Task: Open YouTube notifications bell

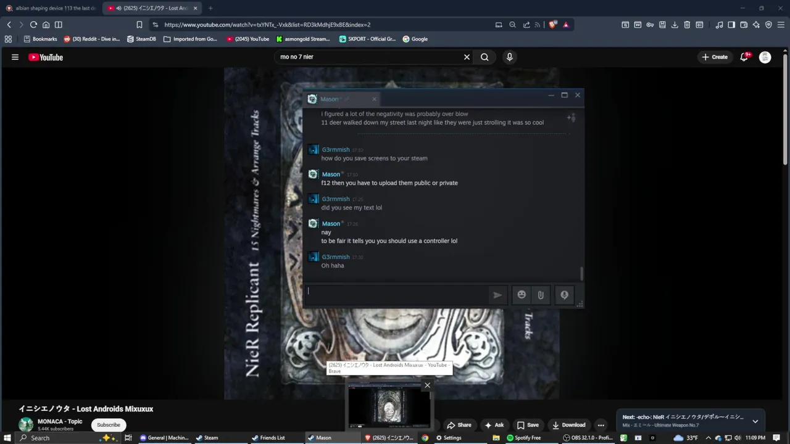Action: click(744, 57)
